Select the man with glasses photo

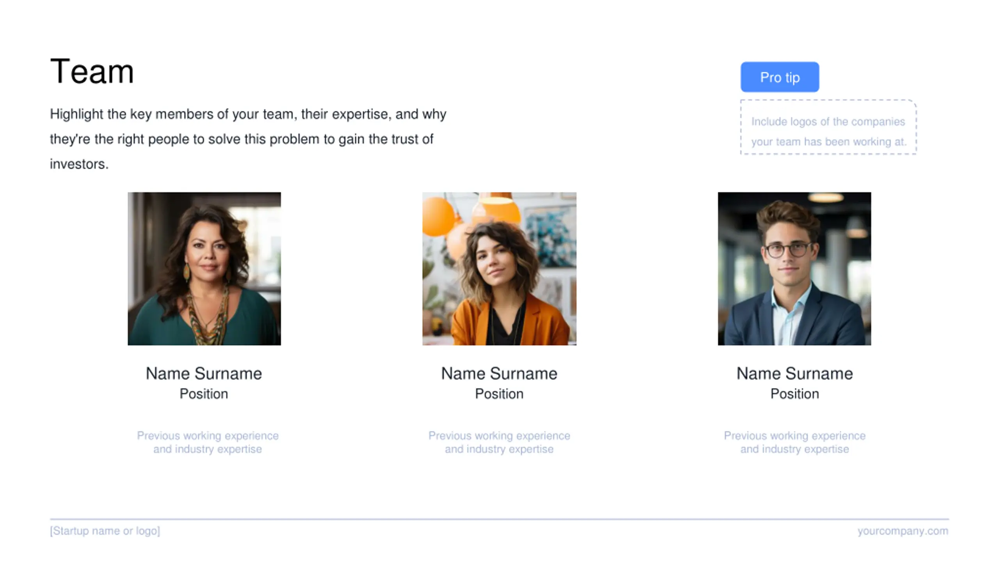pos(794,269)
